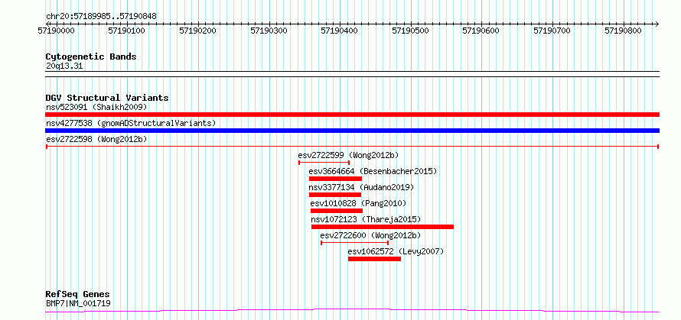The image size is (681, 320).
Task: Click the esv2722599 variant glyph
Action: tap(324, 163)
